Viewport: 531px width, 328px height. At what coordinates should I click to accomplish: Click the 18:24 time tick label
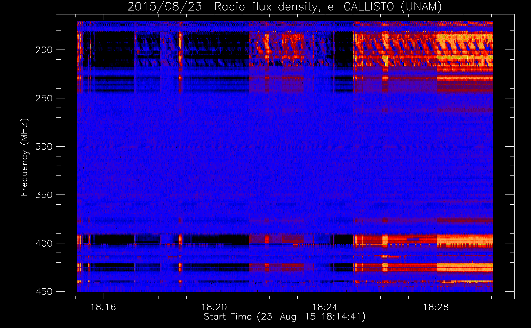pyautogui.click(x=325, y=307)
